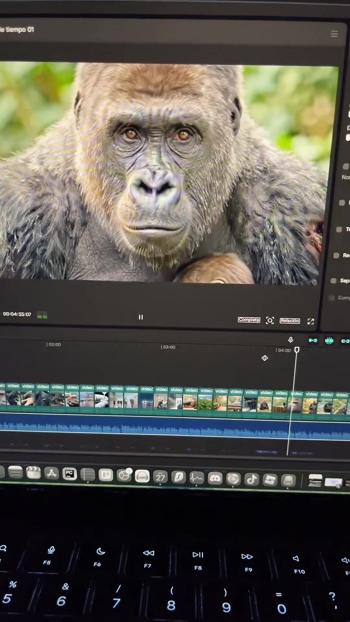Open the Relación aspect ratio button

point(290,321)
